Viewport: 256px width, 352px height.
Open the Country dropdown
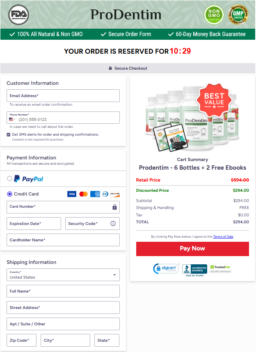(63, 275)
